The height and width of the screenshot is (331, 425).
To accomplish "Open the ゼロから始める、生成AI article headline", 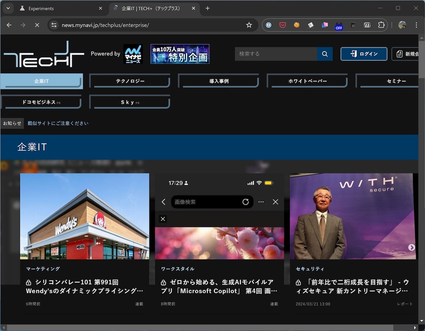I will (219, 287).
